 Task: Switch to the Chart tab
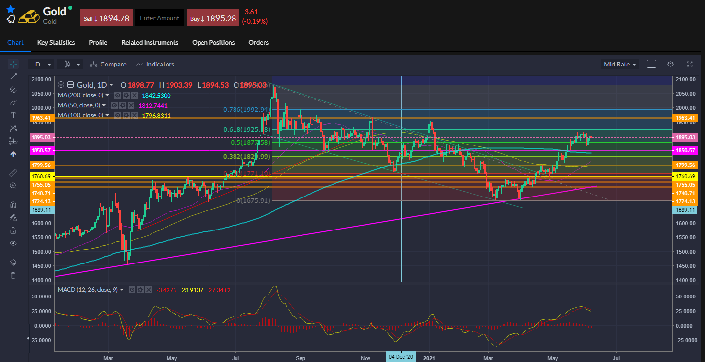click(15, 42)
